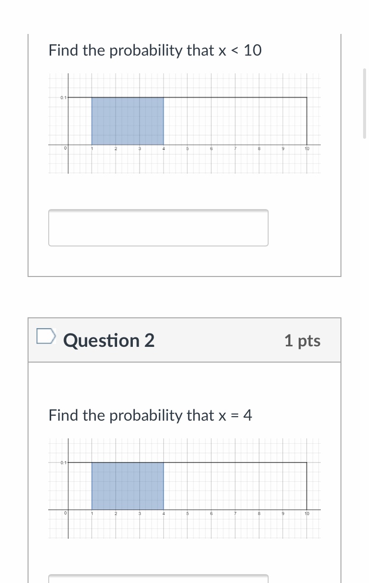Screen dimensions: 369x583
Task: Click the 0 origin label in first graph
Action: click(65, 148)
